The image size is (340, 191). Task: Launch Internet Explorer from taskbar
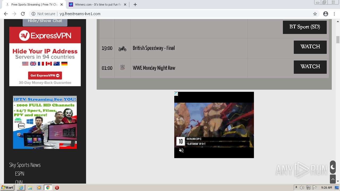click(x=21, y=188)
